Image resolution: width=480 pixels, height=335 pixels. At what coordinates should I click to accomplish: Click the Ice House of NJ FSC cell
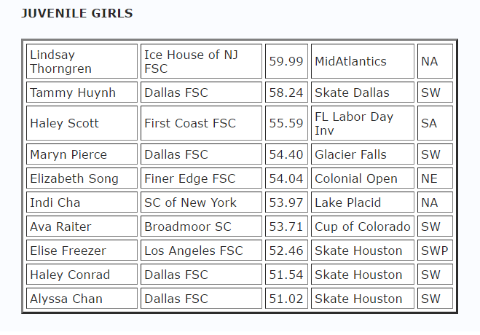(200, 62)
